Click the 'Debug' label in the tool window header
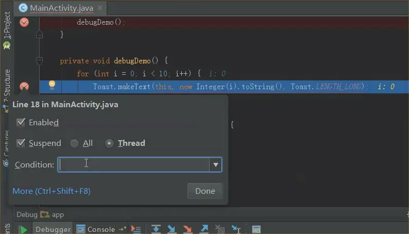Viewport: 409px width, 234px height. tap(27, 215)
